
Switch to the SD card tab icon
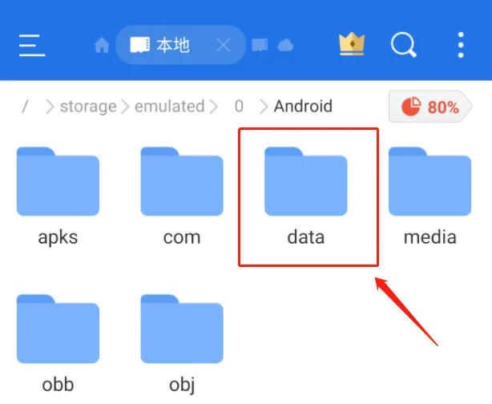point(260,45)
